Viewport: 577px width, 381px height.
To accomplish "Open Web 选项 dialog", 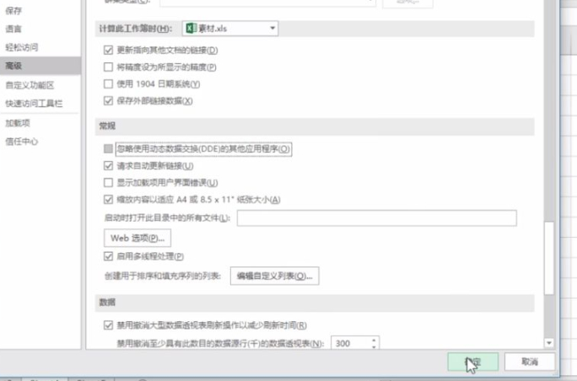I will click(x=138, y=238).
